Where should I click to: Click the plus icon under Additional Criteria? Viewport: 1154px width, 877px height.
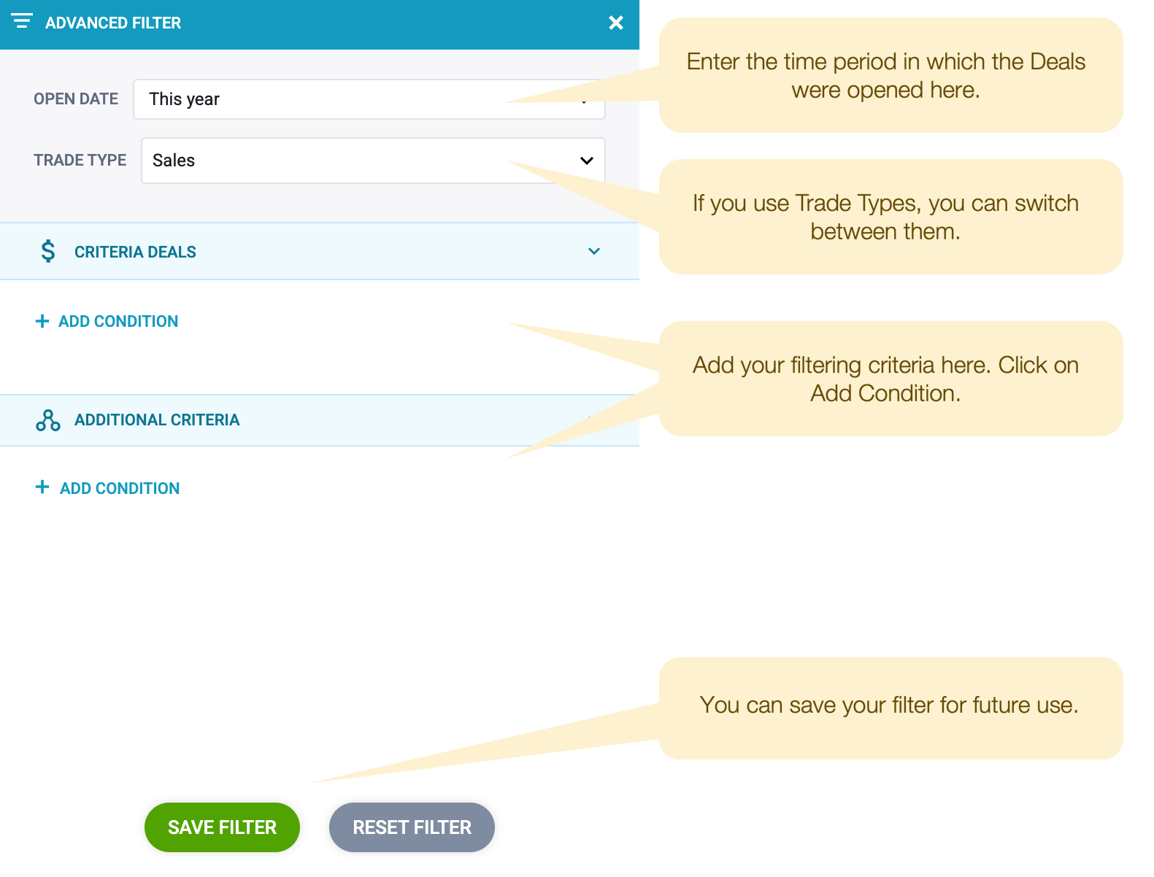(42, 487)
